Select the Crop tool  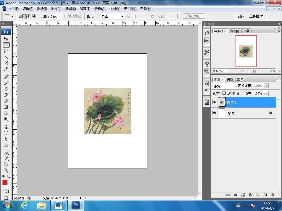coord(6,63)
